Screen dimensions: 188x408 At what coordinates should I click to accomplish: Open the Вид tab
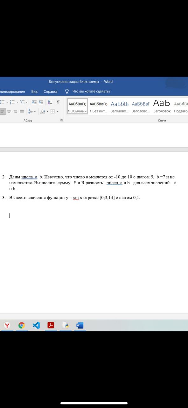[x=34, y=91]
